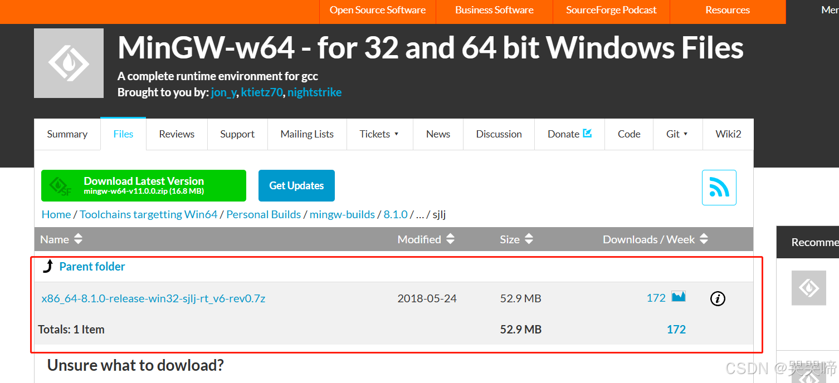Viewport: 839px width, 383px height.
Task: Open the Code tab
Action: [629, 134]
